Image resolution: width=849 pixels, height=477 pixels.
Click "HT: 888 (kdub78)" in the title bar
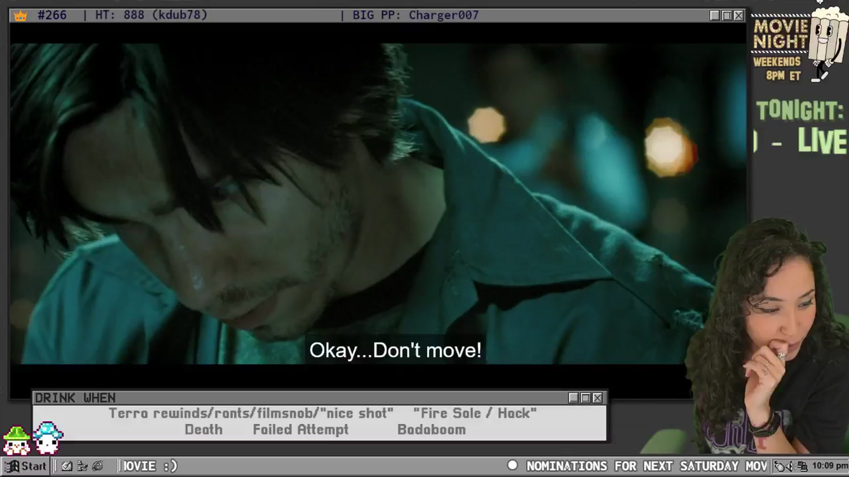point(151,15)
